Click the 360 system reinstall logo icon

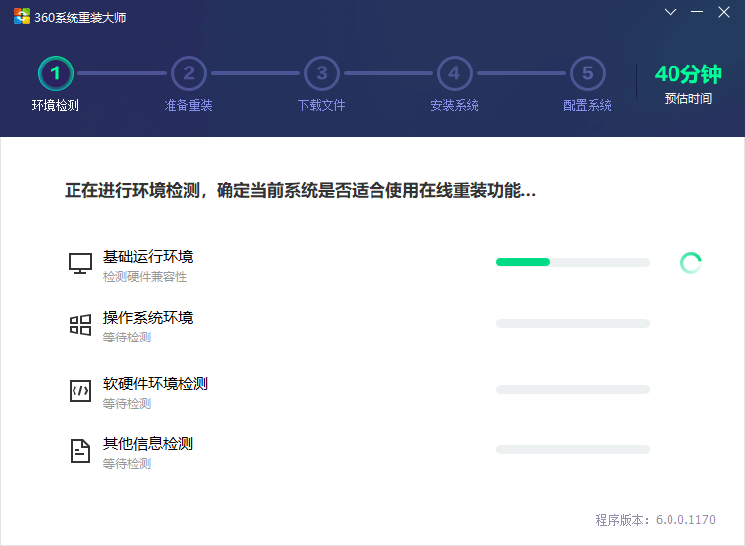[22, 17]
